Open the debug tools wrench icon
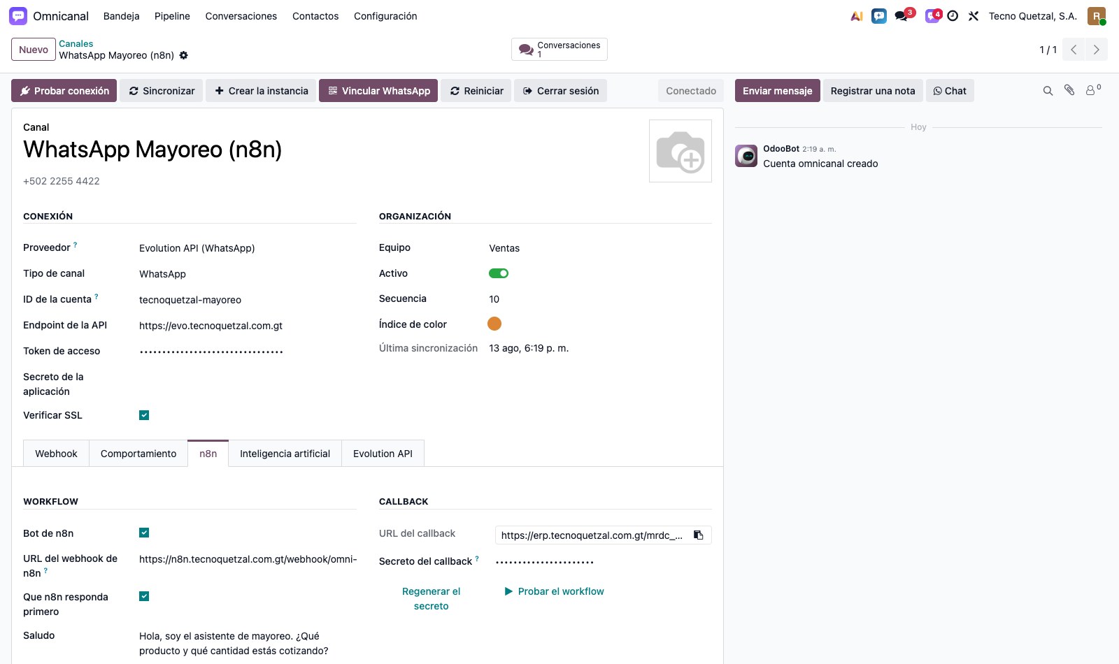This screenshot has height=664, width=1119. tap(974, 16)
